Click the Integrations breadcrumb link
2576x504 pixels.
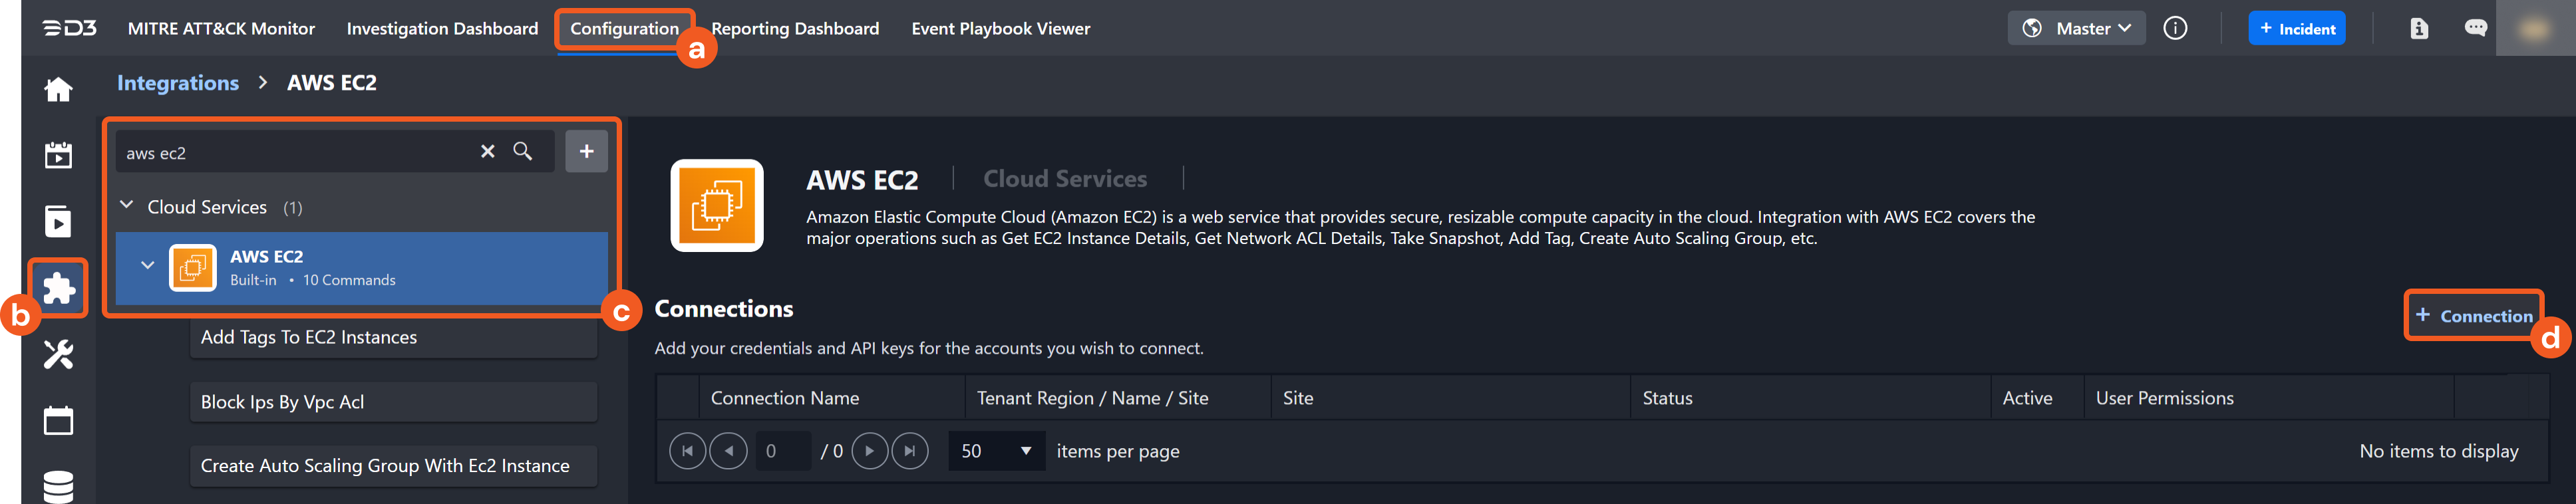point(178,83)
